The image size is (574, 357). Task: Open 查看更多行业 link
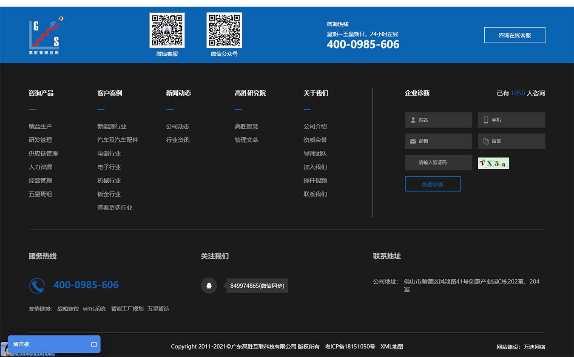coord(115,208)
